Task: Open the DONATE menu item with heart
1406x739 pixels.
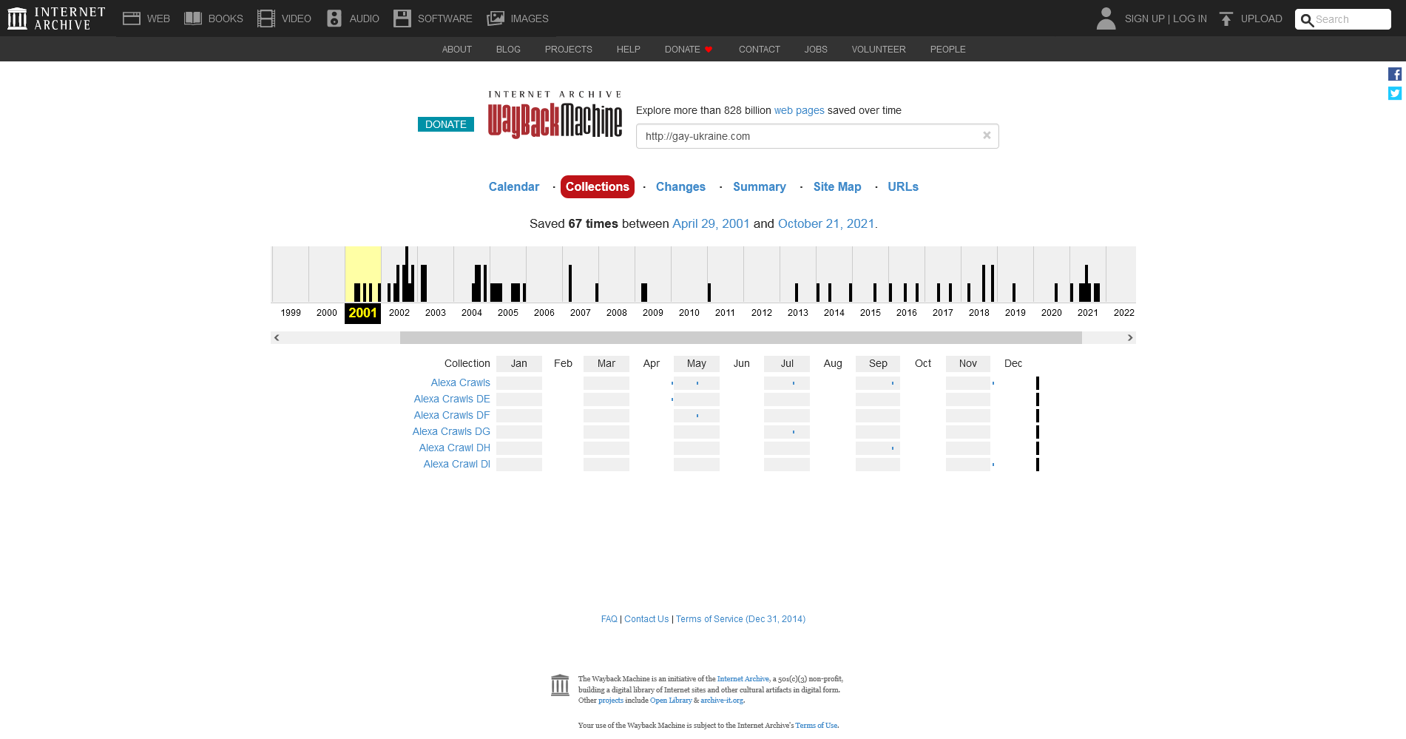Action: tap(689, 50)
